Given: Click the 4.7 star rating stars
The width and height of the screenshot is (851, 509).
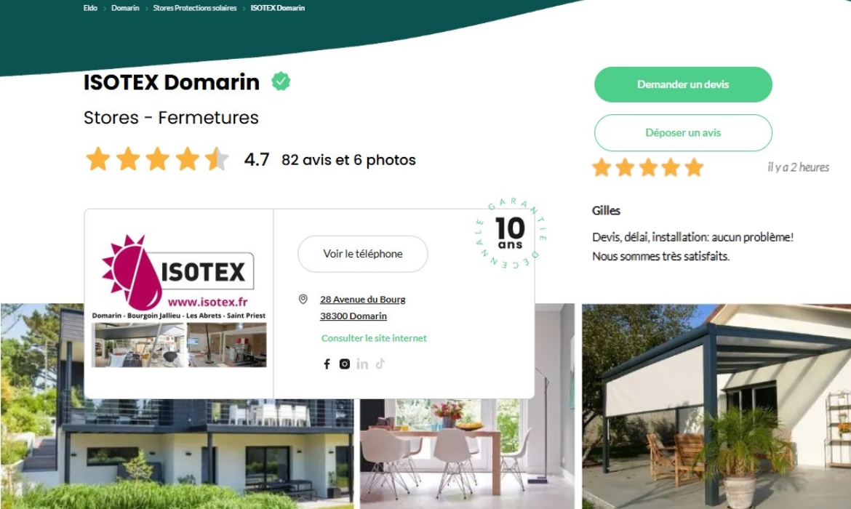Looking at the screenshot, I should pos(157,159).
